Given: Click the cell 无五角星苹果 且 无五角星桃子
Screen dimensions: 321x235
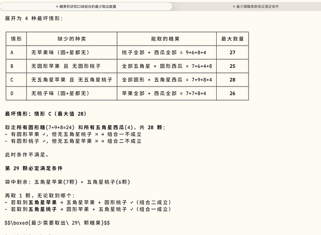Looking at the screenshot, I should tap(71, 80).
